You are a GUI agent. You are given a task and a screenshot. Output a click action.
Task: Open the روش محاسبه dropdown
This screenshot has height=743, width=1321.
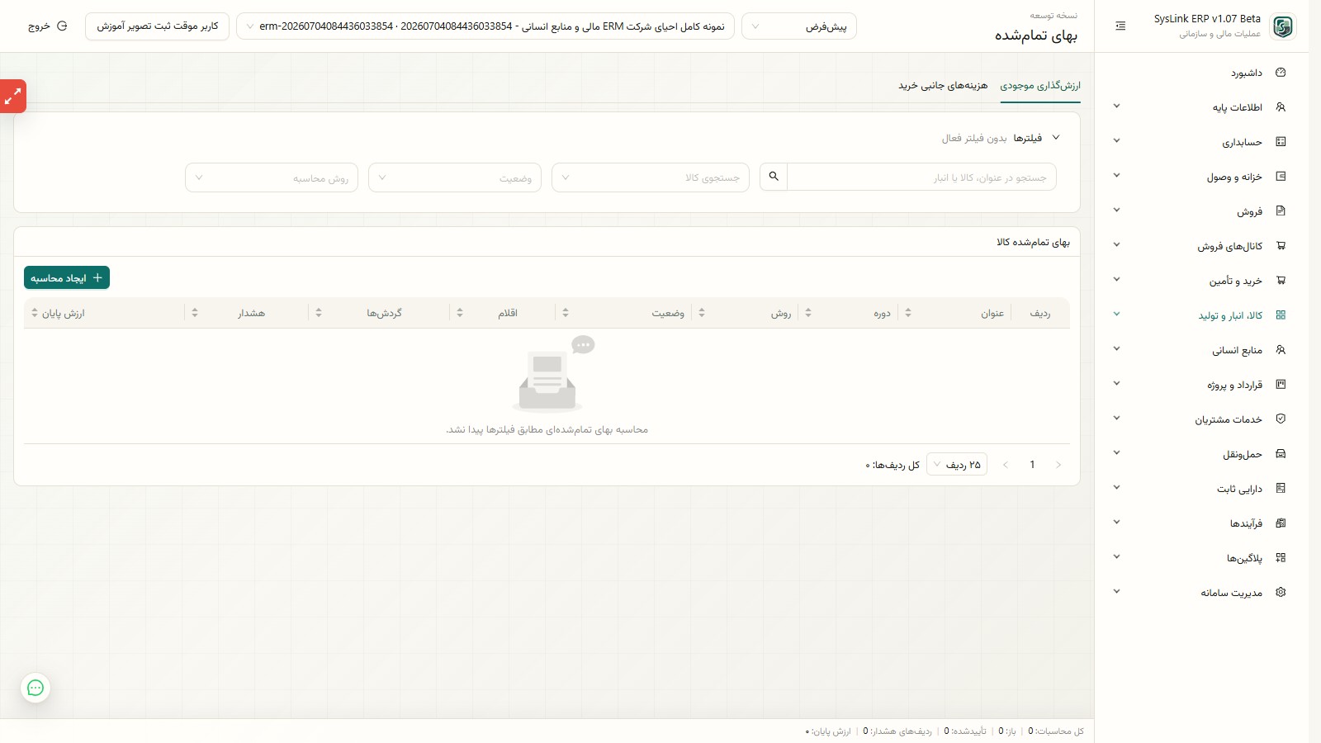[x=272, y=177]
